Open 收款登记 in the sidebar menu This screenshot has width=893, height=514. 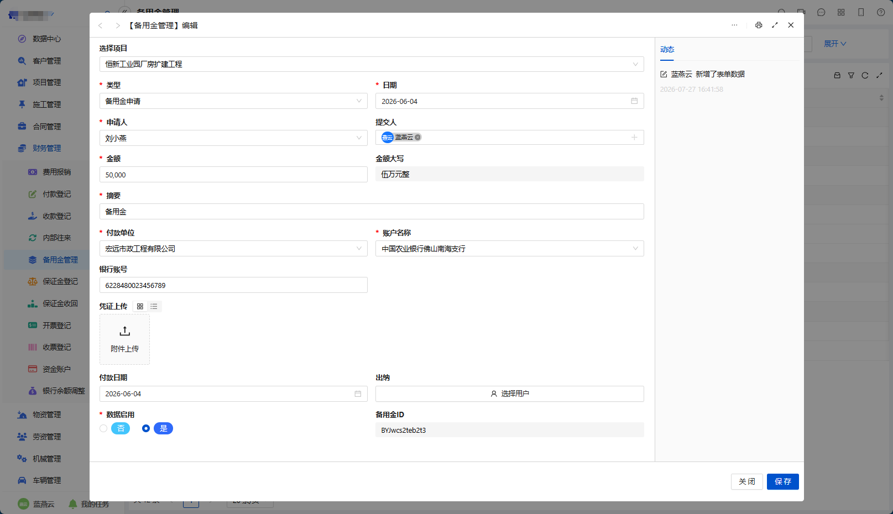click(56, 216)
